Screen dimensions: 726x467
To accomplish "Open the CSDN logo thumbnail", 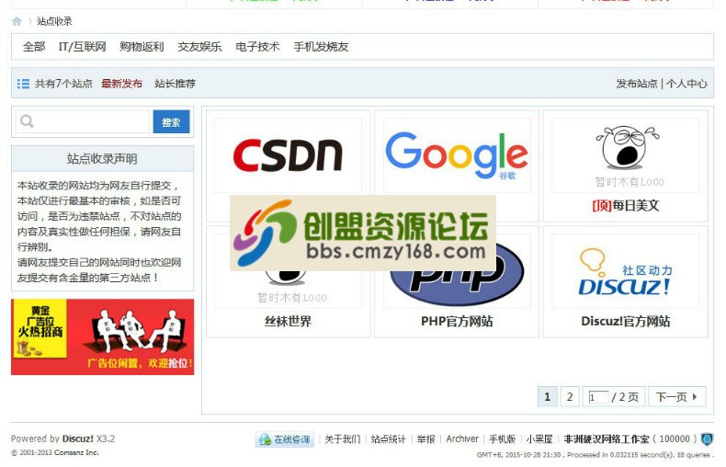I will click(x=288, y=155).
